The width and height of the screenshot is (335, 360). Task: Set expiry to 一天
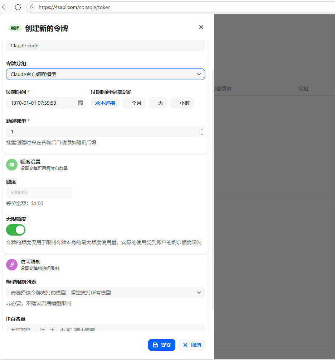click(x=158, y=103)
